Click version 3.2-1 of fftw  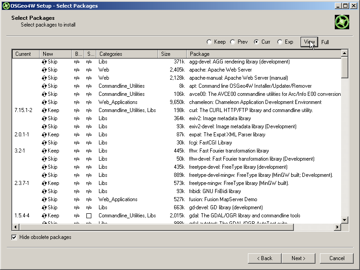(20, 151)
